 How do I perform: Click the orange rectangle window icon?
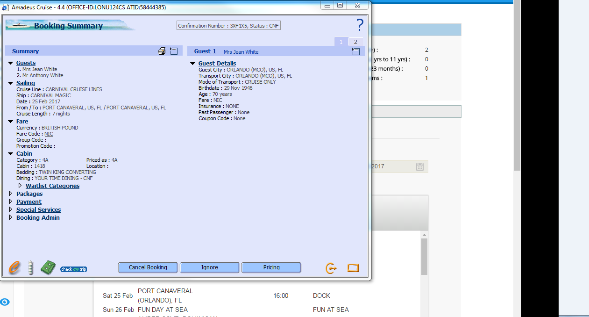pos(353,268)
